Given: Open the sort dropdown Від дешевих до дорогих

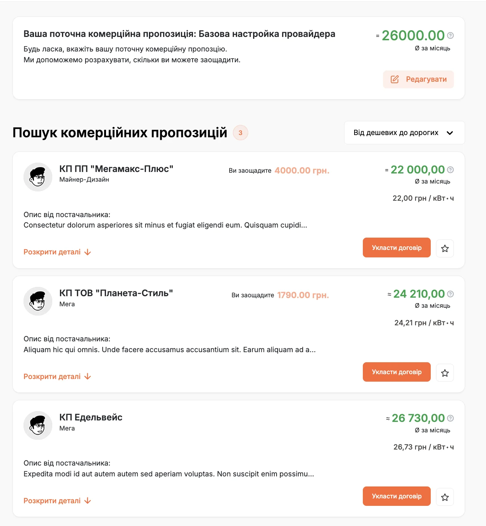Looking at the screenshot, I should coord(404,133).
